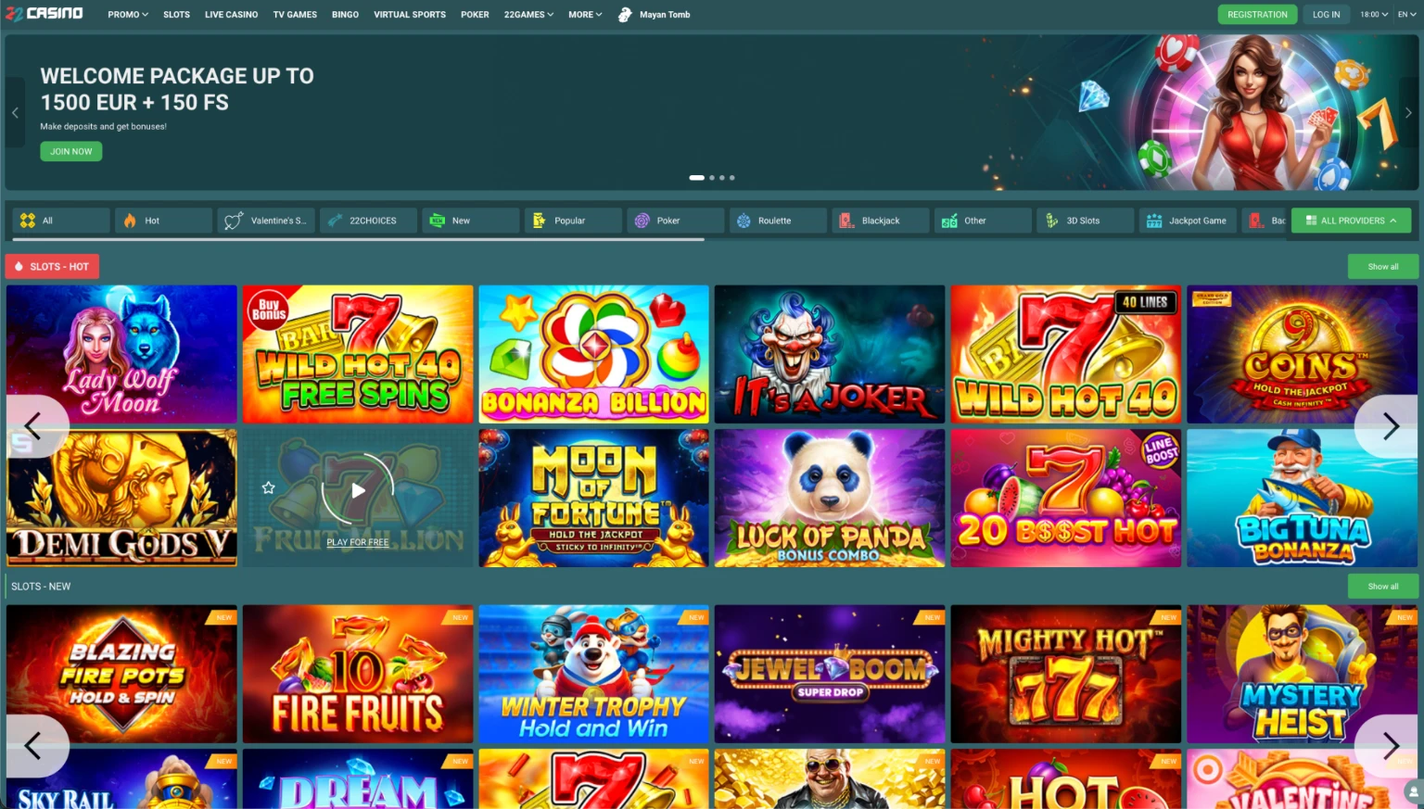Image resolution: width=1424 pixels, height=809 pixels.
Task: Select the All games category filter
Action: [x=60, y=220]
